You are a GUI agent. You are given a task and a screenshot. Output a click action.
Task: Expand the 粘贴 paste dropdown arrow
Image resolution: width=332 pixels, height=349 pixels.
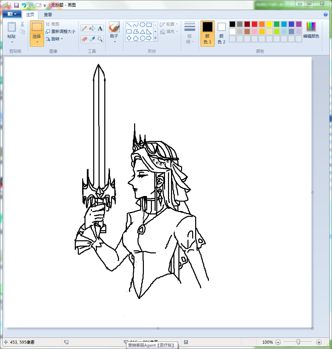pos(12,42)
